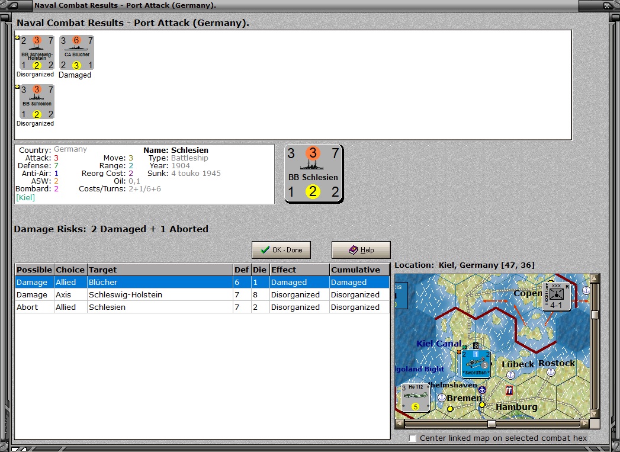This screenshot has width=620, height=452.
Task: Open the Help button
Action: coord(361,250)
